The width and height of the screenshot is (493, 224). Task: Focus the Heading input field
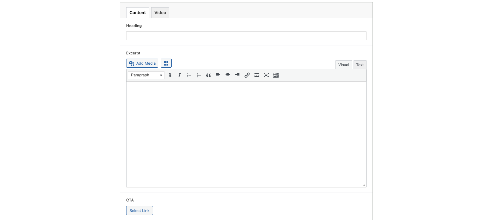(246, 36)
